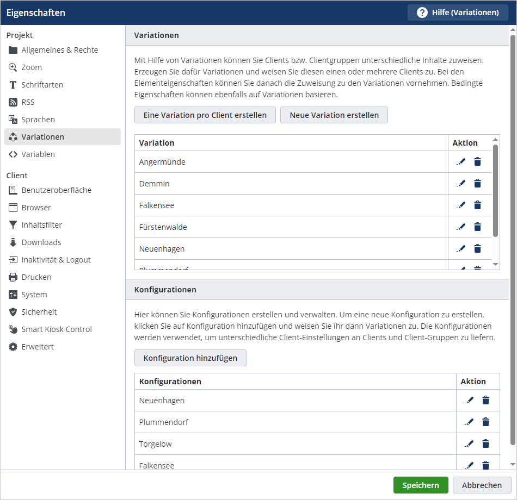Click Eine Variation pro Client erstellen
Screen dimensions: 517x500
pos(205,115)
